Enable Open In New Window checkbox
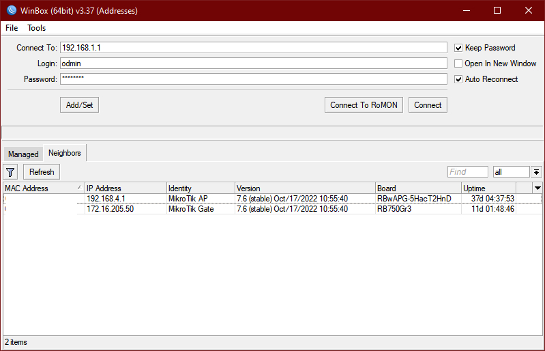545x351 pixels. pos(459,64)
